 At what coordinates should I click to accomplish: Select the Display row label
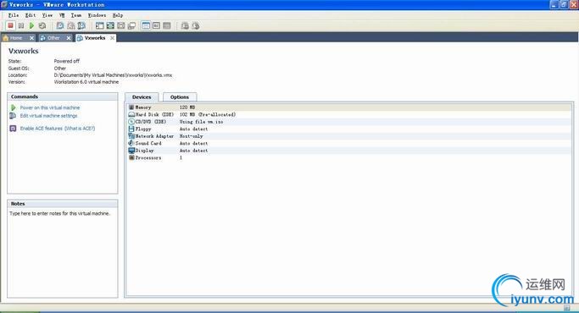click(x=144, y=151)
